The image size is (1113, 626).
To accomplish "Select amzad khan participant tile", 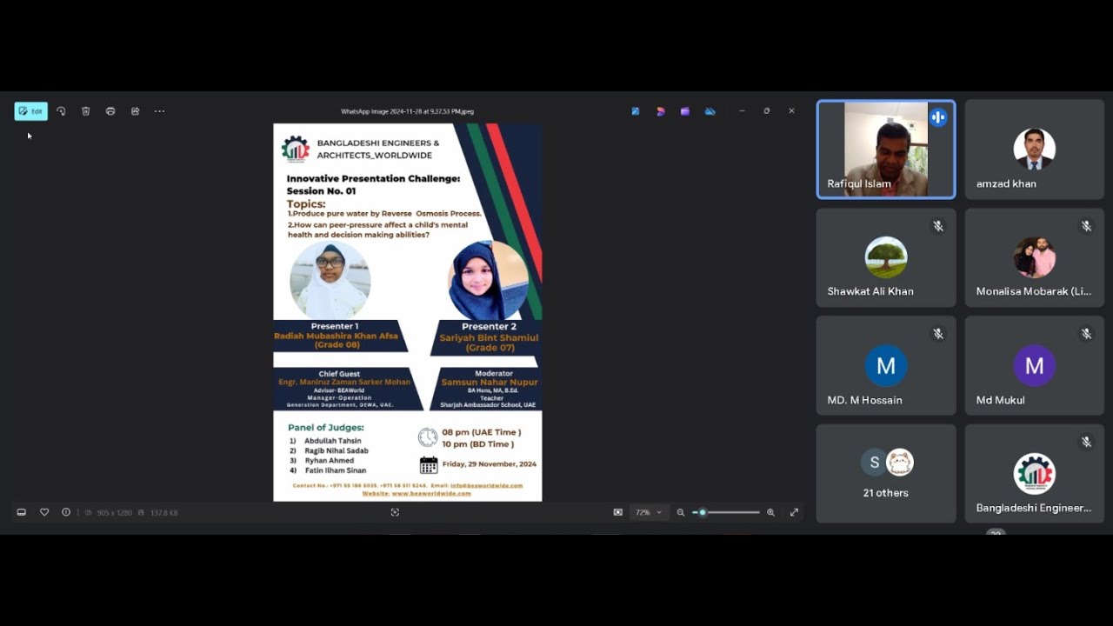I will 1035,150.
